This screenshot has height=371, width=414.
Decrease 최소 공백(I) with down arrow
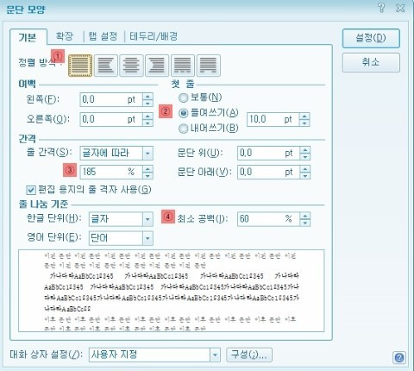(305, 223)
